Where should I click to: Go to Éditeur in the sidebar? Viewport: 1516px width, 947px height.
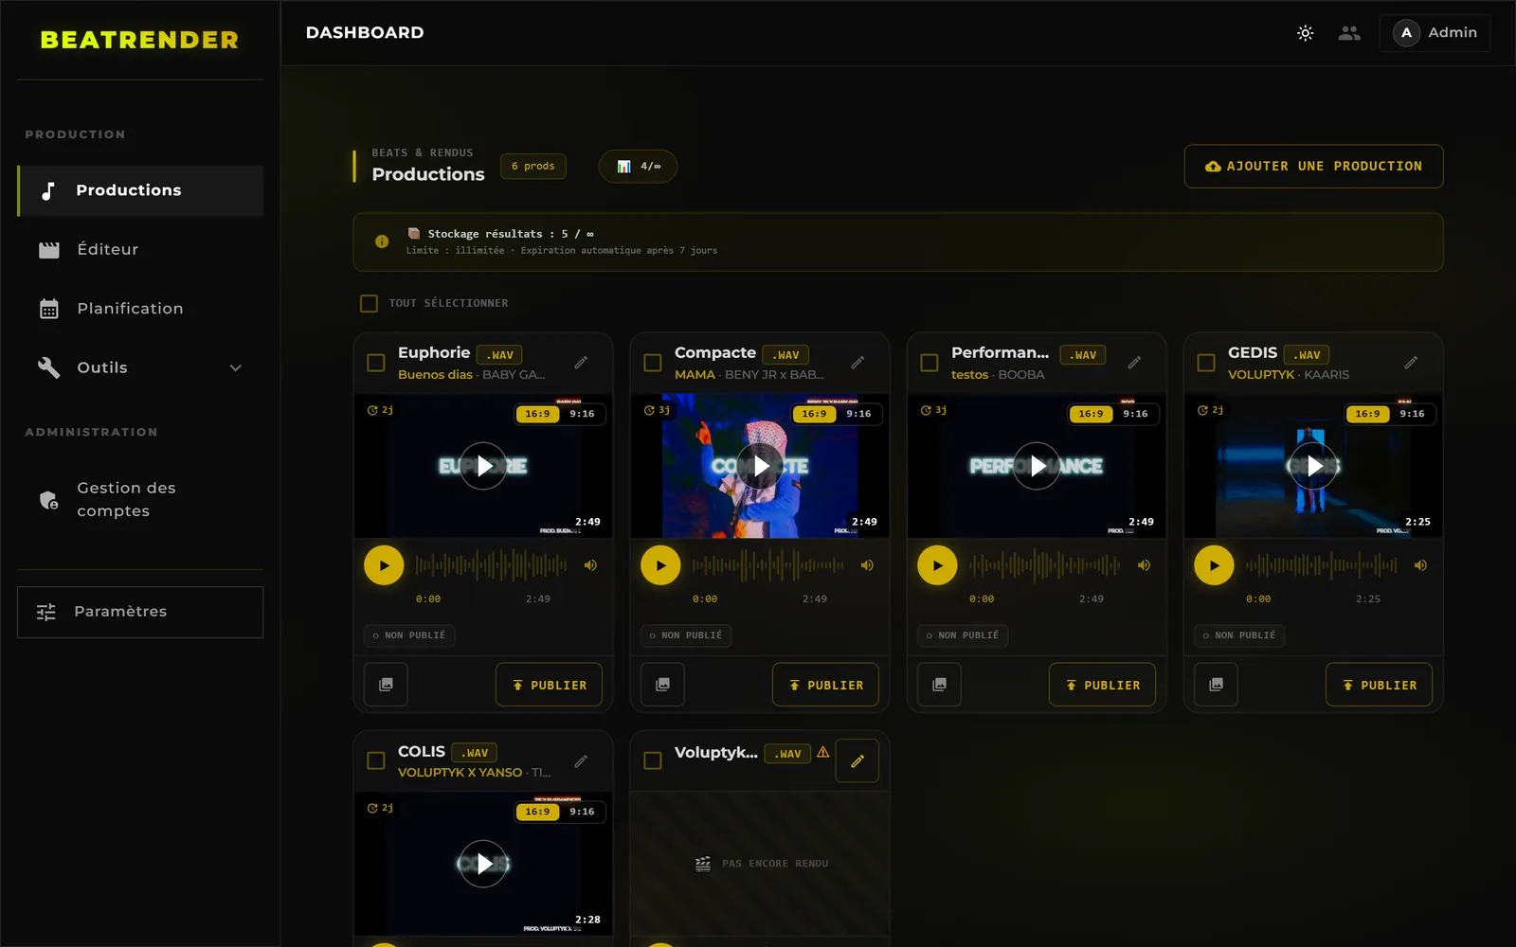click(x=140, y=250)
